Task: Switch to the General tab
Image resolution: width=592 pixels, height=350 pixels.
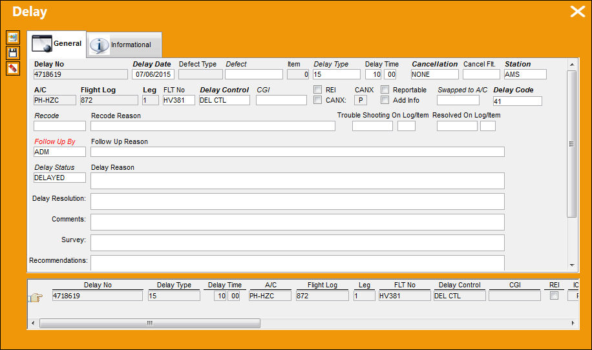Action: click(57, 44)
